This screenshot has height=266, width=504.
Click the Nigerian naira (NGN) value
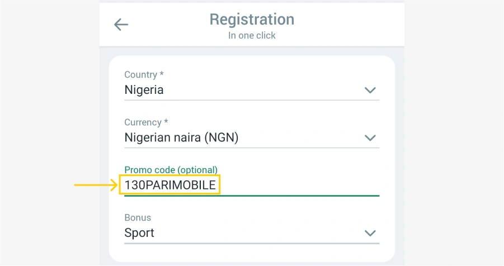coord(181,137)
